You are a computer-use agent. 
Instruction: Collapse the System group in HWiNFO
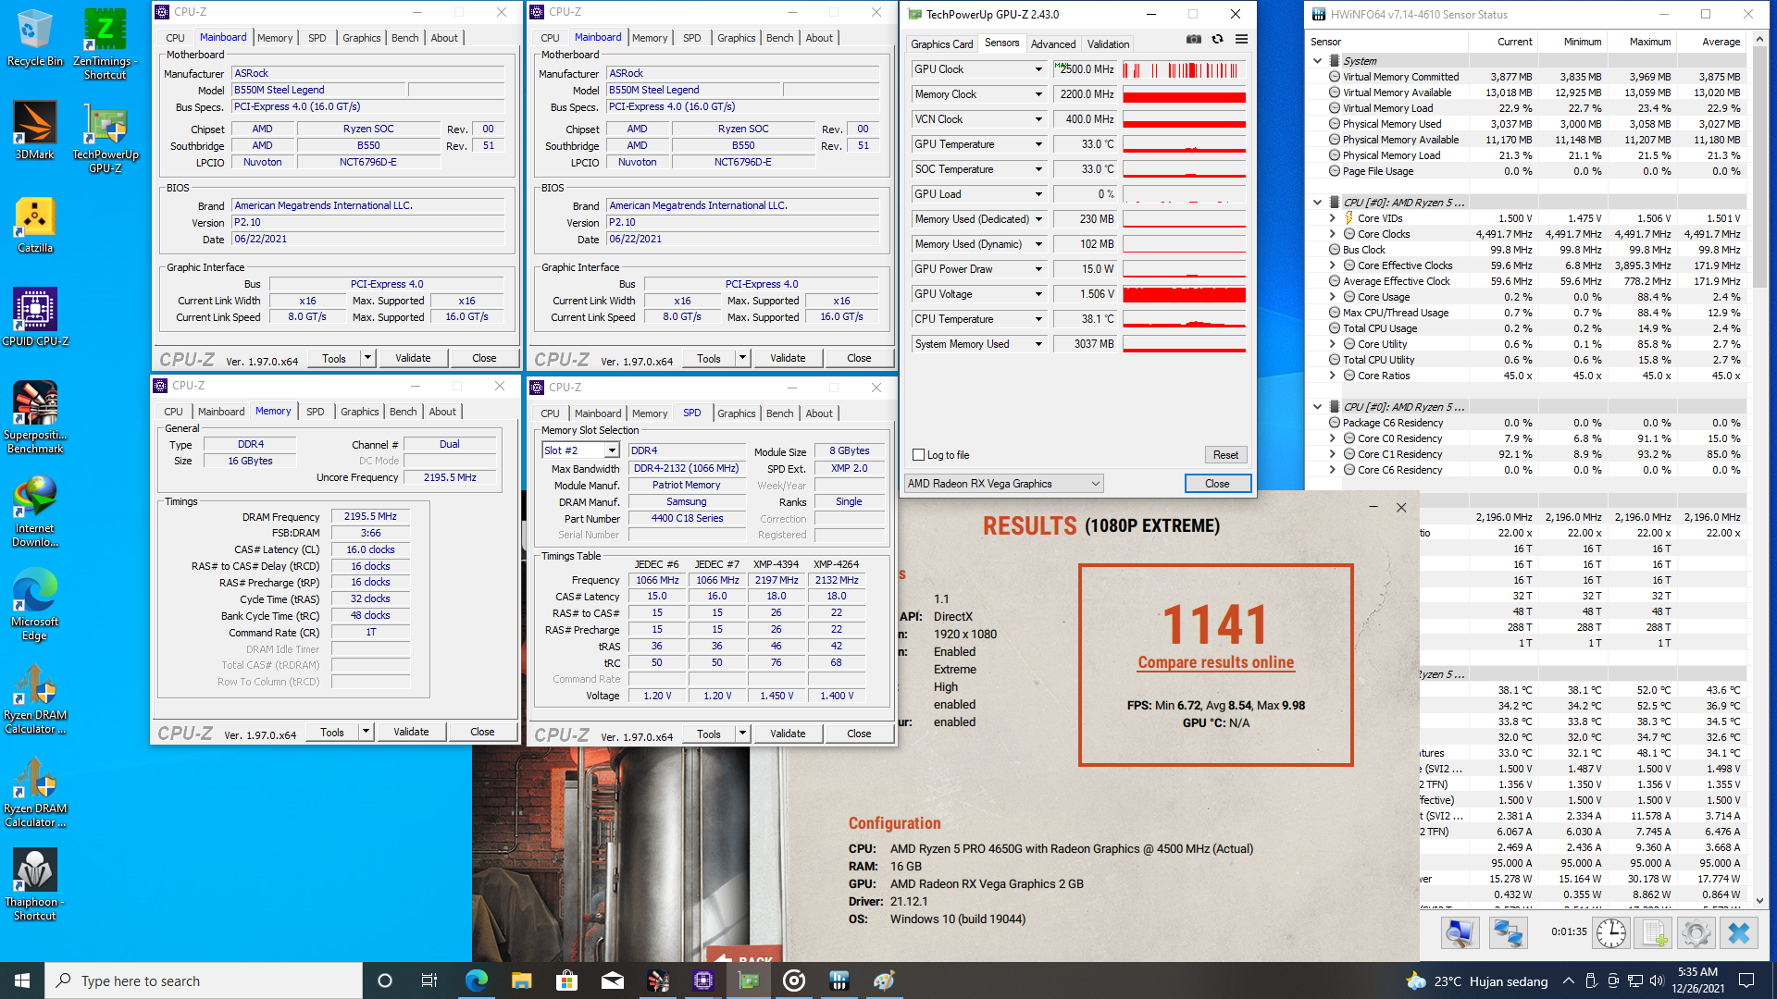(x=1317, y=61)
